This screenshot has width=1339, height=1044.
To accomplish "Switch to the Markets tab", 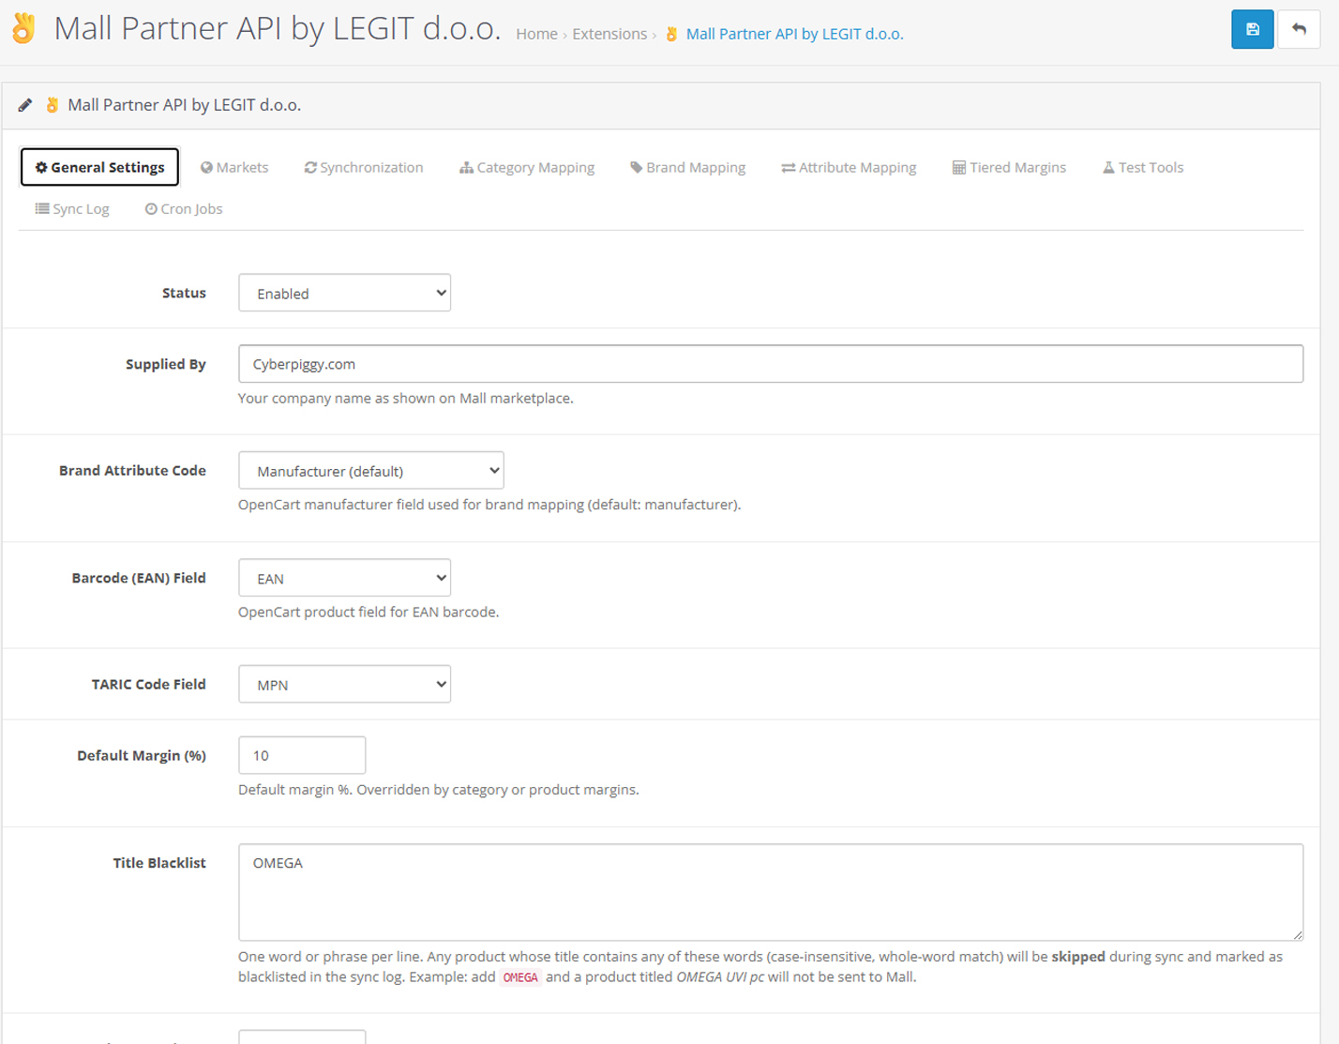I will tap(234, 167).
